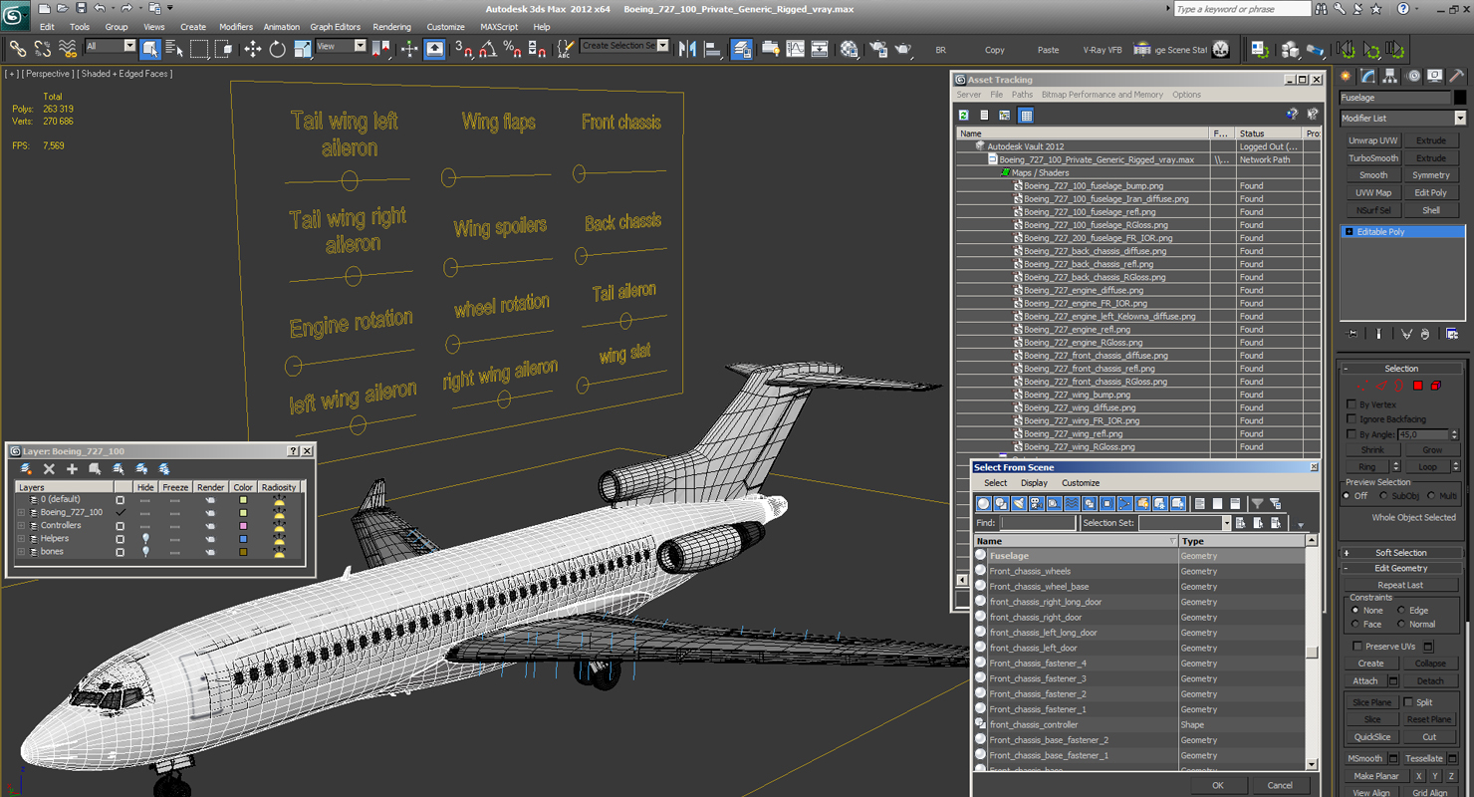
Task: Toggle Display Geometry filter in Select From Scene
Action: pyautogui.click(x=984, y=503)
